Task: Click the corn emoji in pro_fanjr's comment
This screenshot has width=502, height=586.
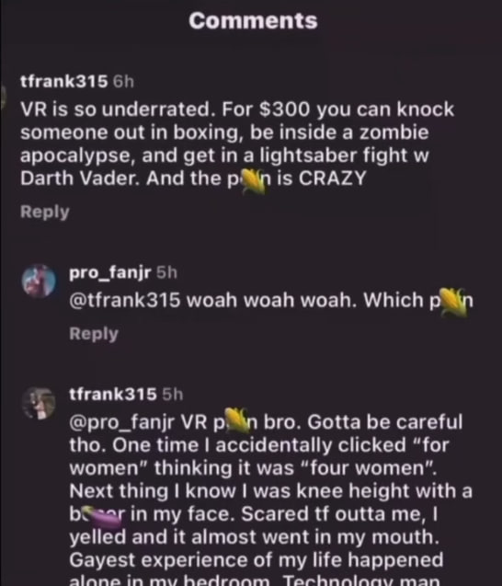Action: click(x=453, y=302)
